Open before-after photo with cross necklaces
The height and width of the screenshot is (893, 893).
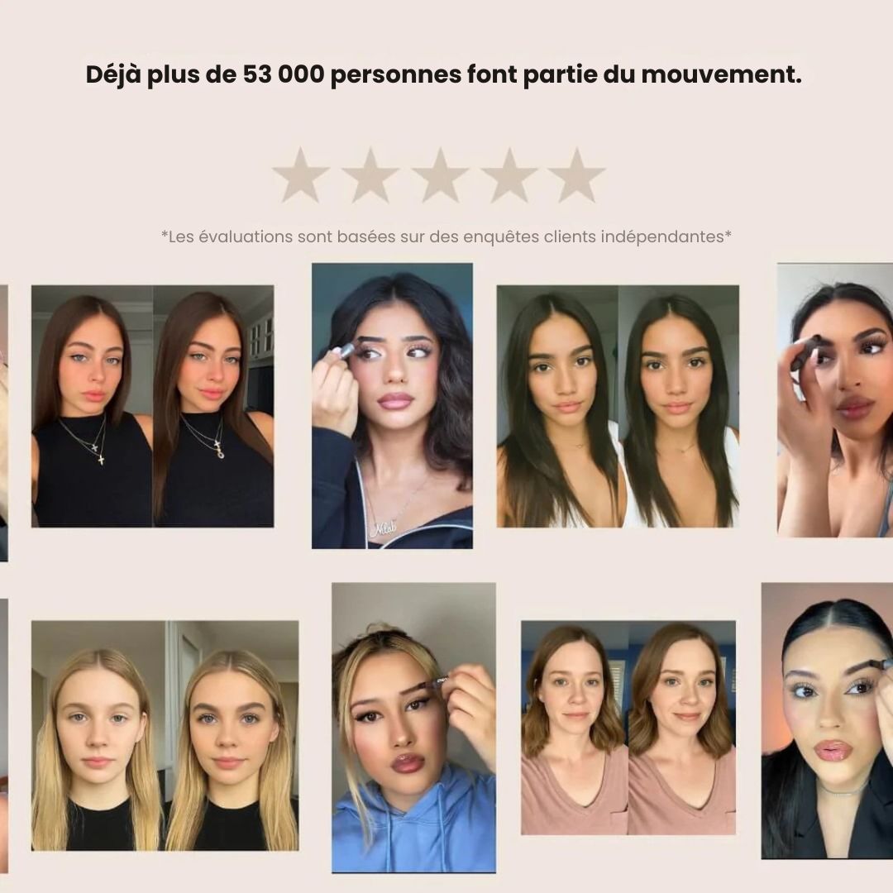153,406
